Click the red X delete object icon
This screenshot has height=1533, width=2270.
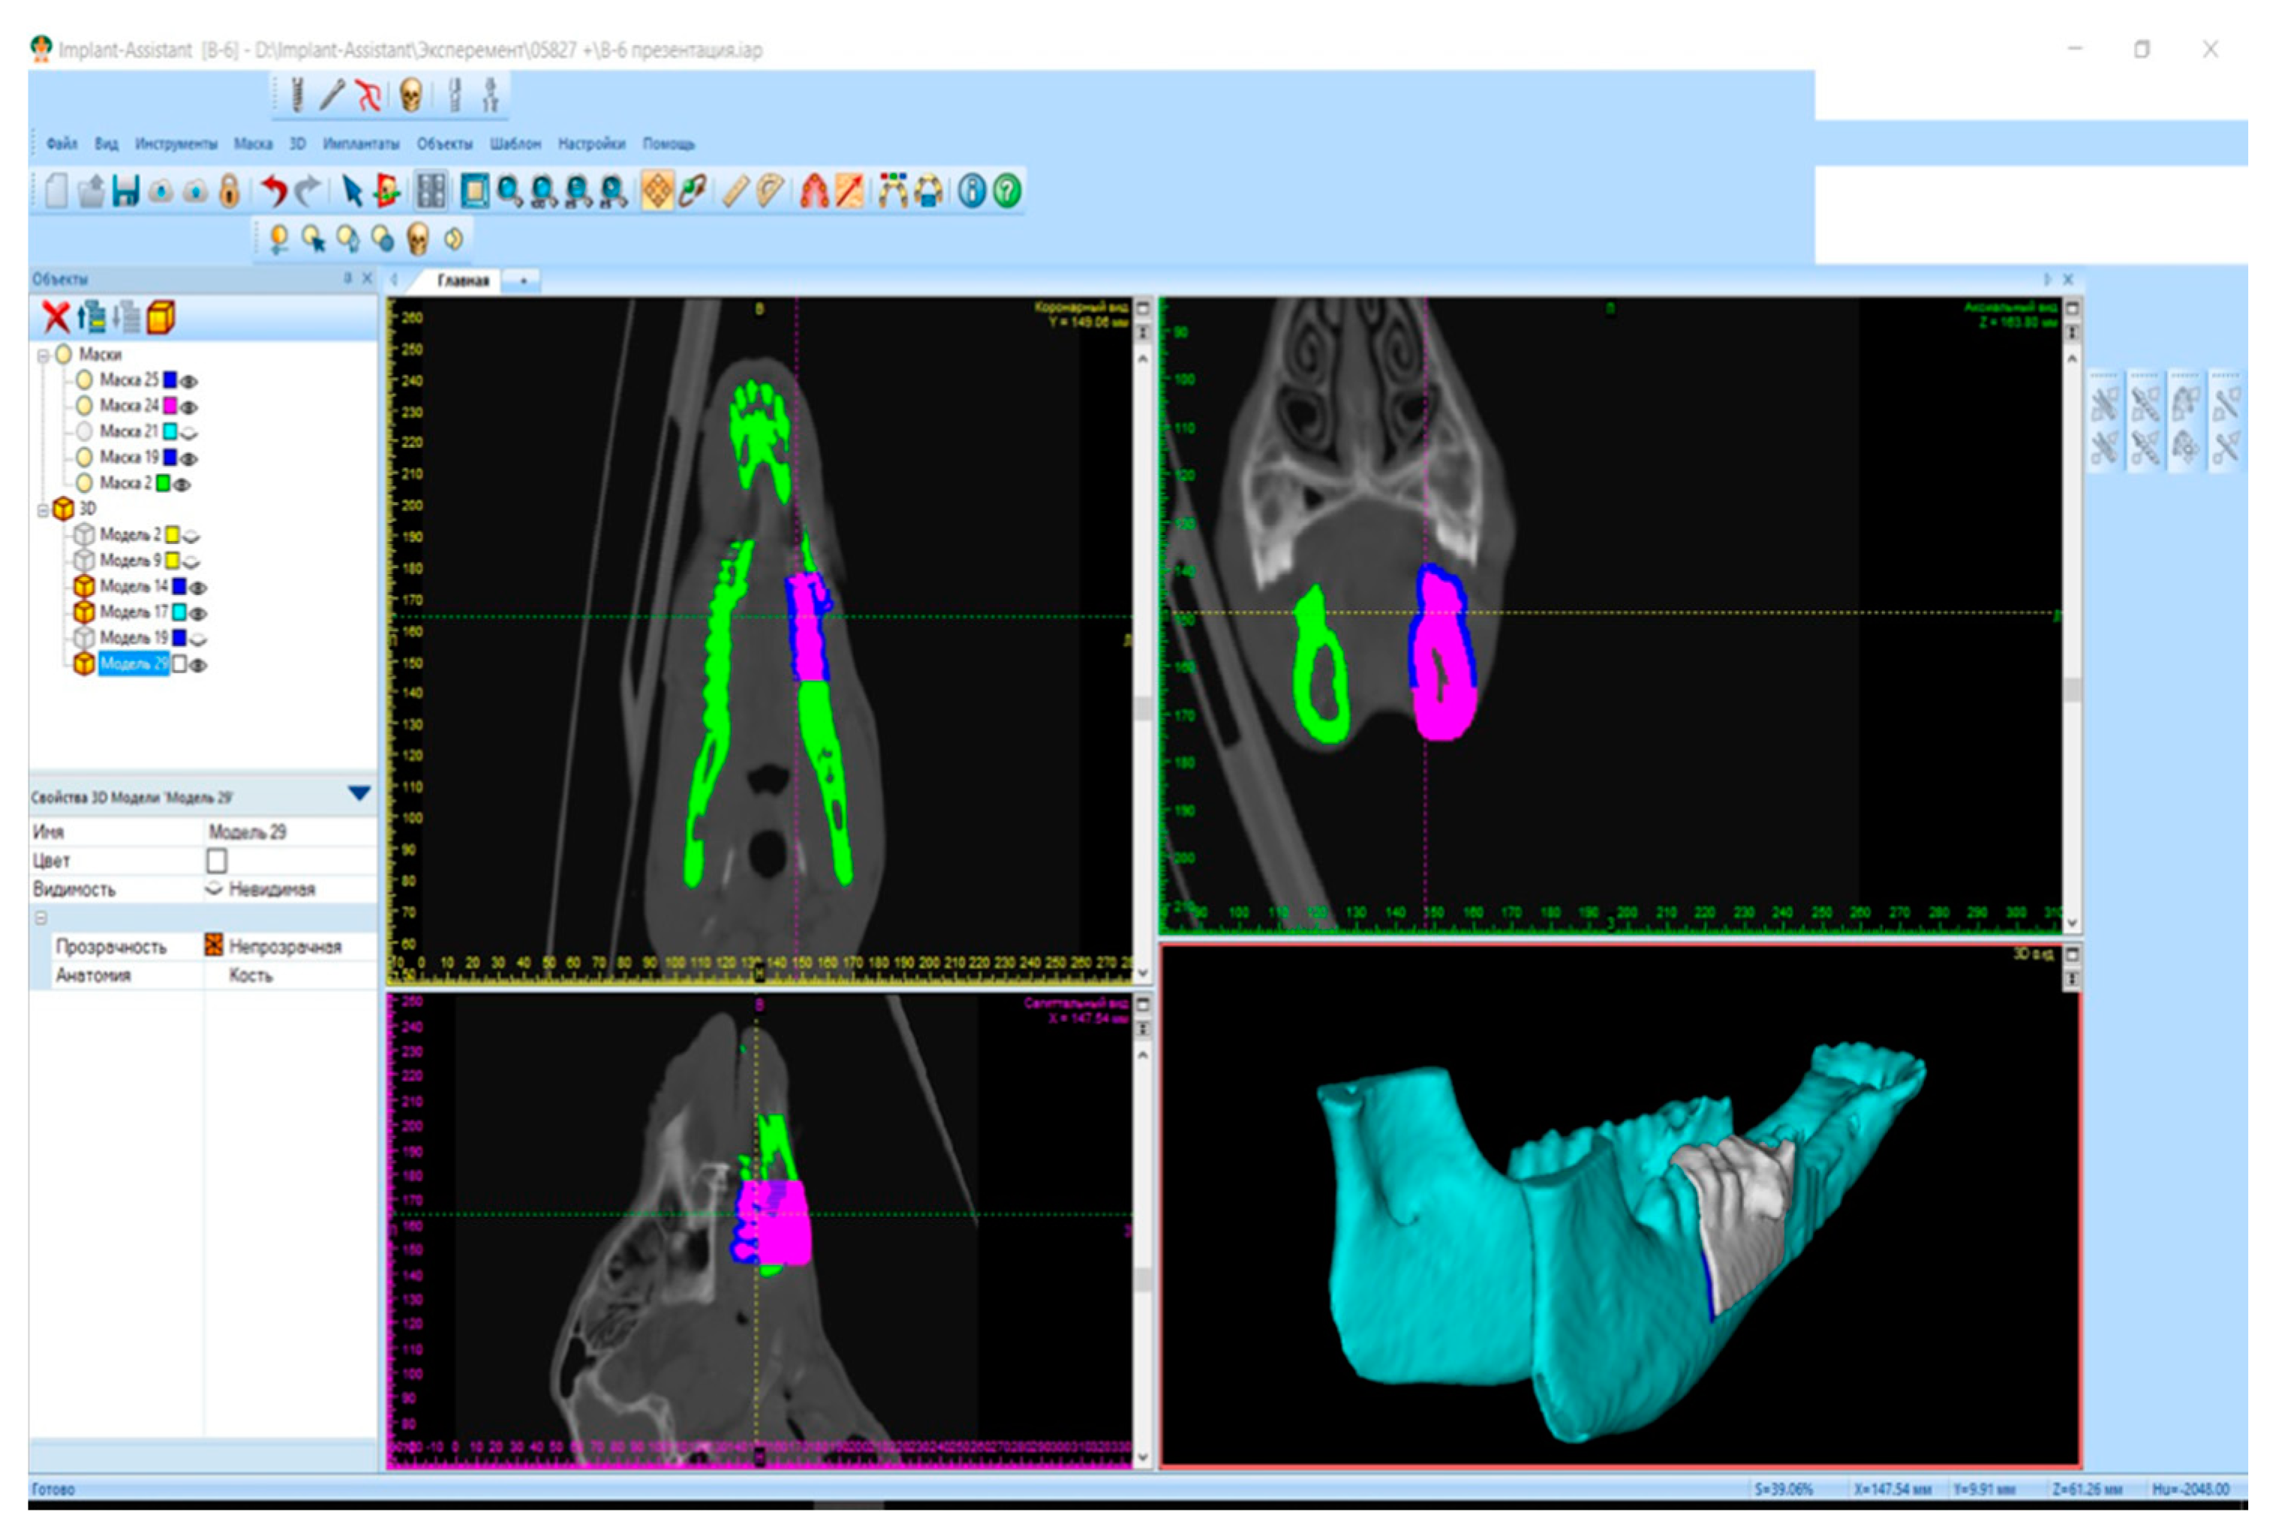point(56,317)
